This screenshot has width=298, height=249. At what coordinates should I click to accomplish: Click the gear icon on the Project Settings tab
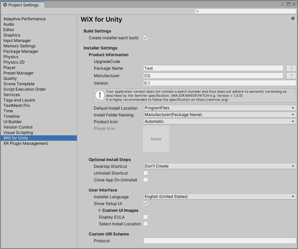point(5,5)
